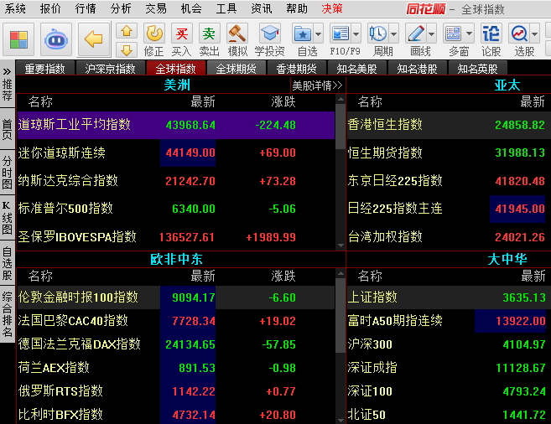Open the 报价 menu
The image size is (551, 424).
[x=50, y=8]
